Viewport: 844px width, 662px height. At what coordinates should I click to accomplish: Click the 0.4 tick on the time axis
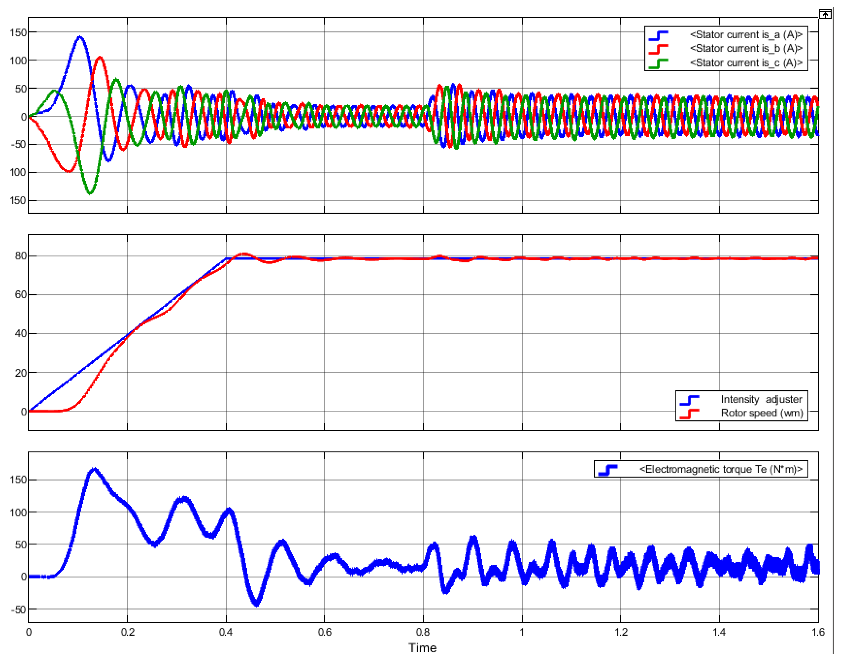click(226, 632)
